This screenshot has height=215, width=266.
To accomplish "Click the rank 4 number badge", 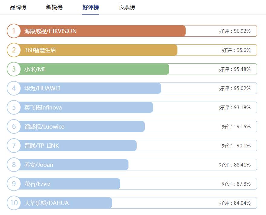I will 14,88.
